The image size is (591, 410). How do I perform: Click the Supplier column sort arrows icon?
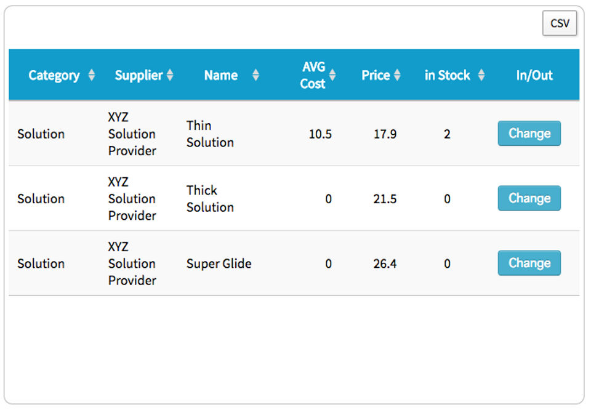click(170, 75)
